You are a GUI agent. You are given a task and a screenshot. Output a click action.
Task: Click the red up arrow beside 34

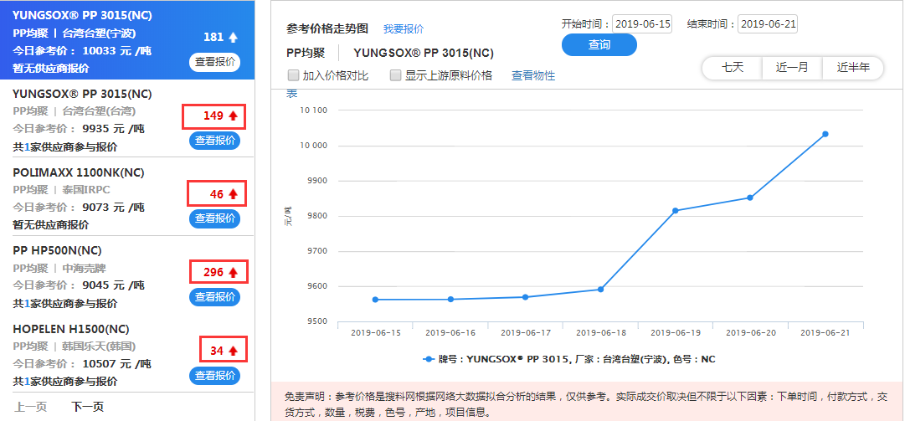coord(234,351)
